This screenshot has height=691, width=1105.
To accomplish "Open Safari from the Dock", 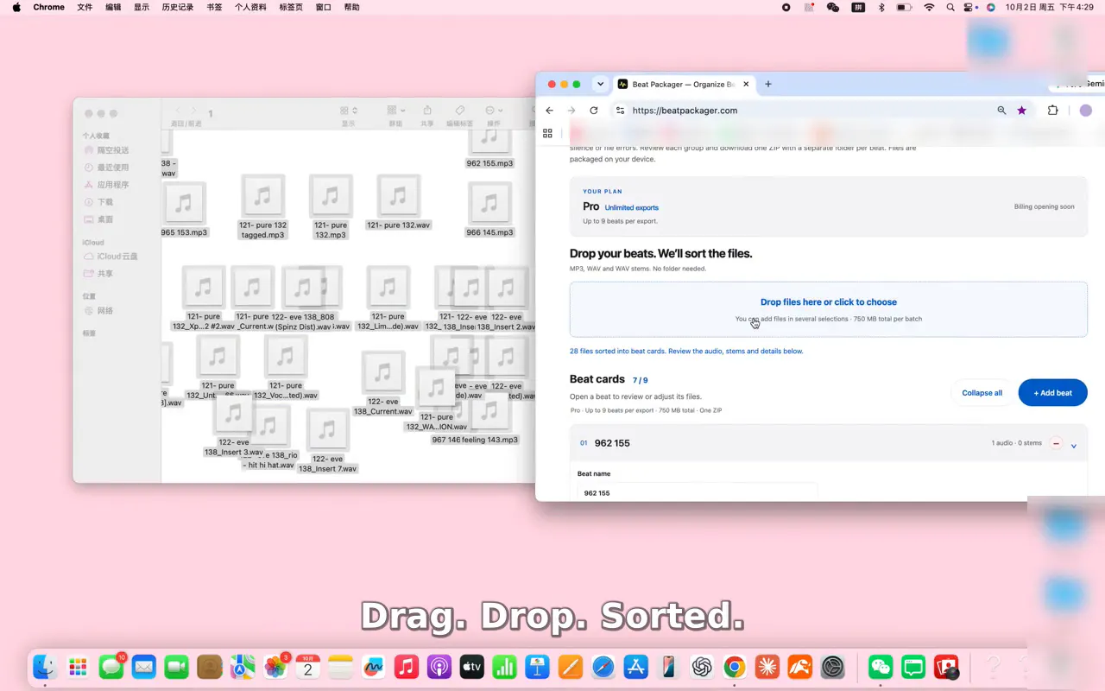I will pyautogui.click(x=603, y=667).
